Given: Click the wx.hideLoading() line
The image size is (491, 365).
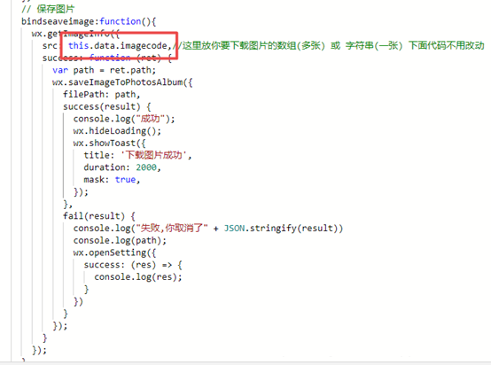Looking at the screenshot, I should (117, 131).
